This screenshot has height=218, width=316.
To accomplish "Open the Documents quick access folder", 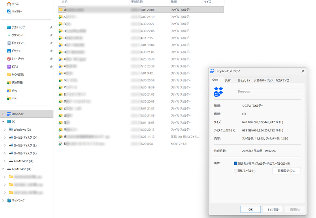I will point(16,43).
